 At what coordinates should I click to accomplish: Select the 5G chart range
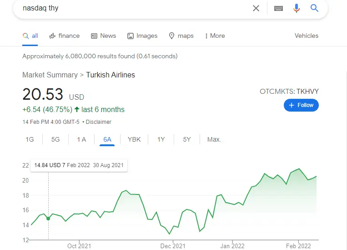pyautogui.click(x=55, y=139)
